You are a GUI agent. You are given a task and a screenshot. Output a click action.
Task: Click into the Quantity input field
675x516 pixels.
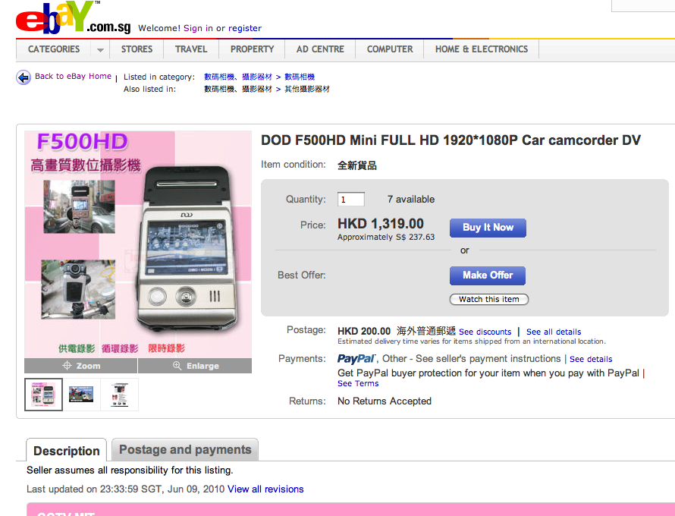351,200
